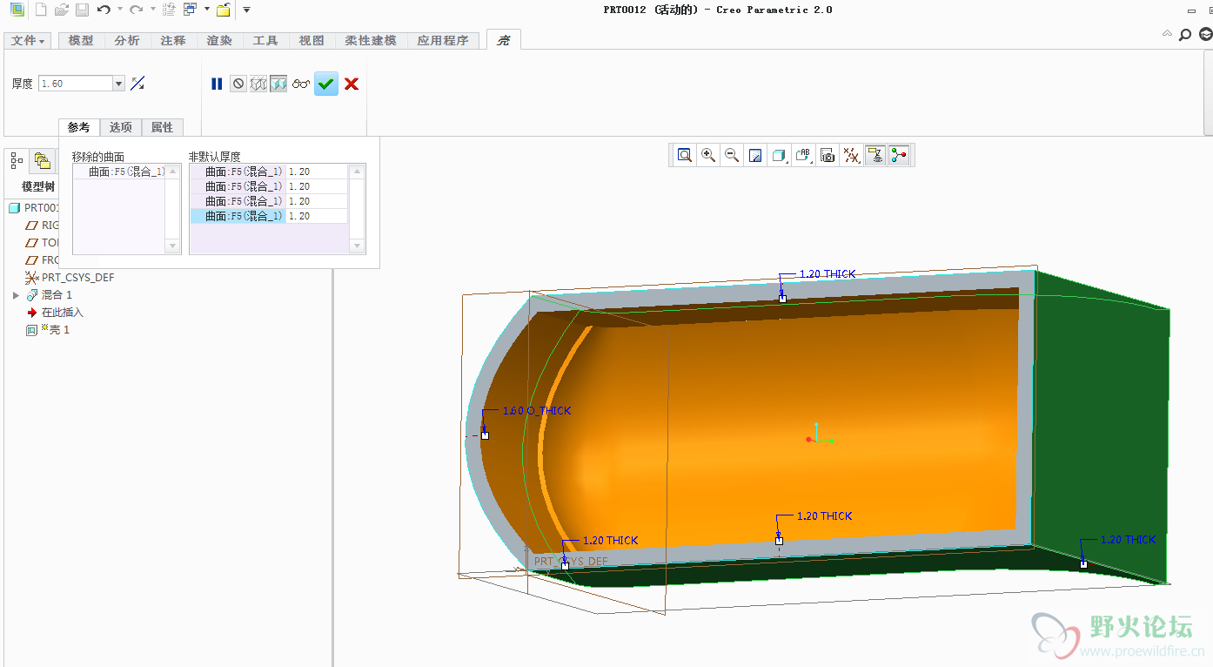This screenshot has width=1213, height=667.
Task: Flip the shell thickness direction
Action: coord(137,84)
